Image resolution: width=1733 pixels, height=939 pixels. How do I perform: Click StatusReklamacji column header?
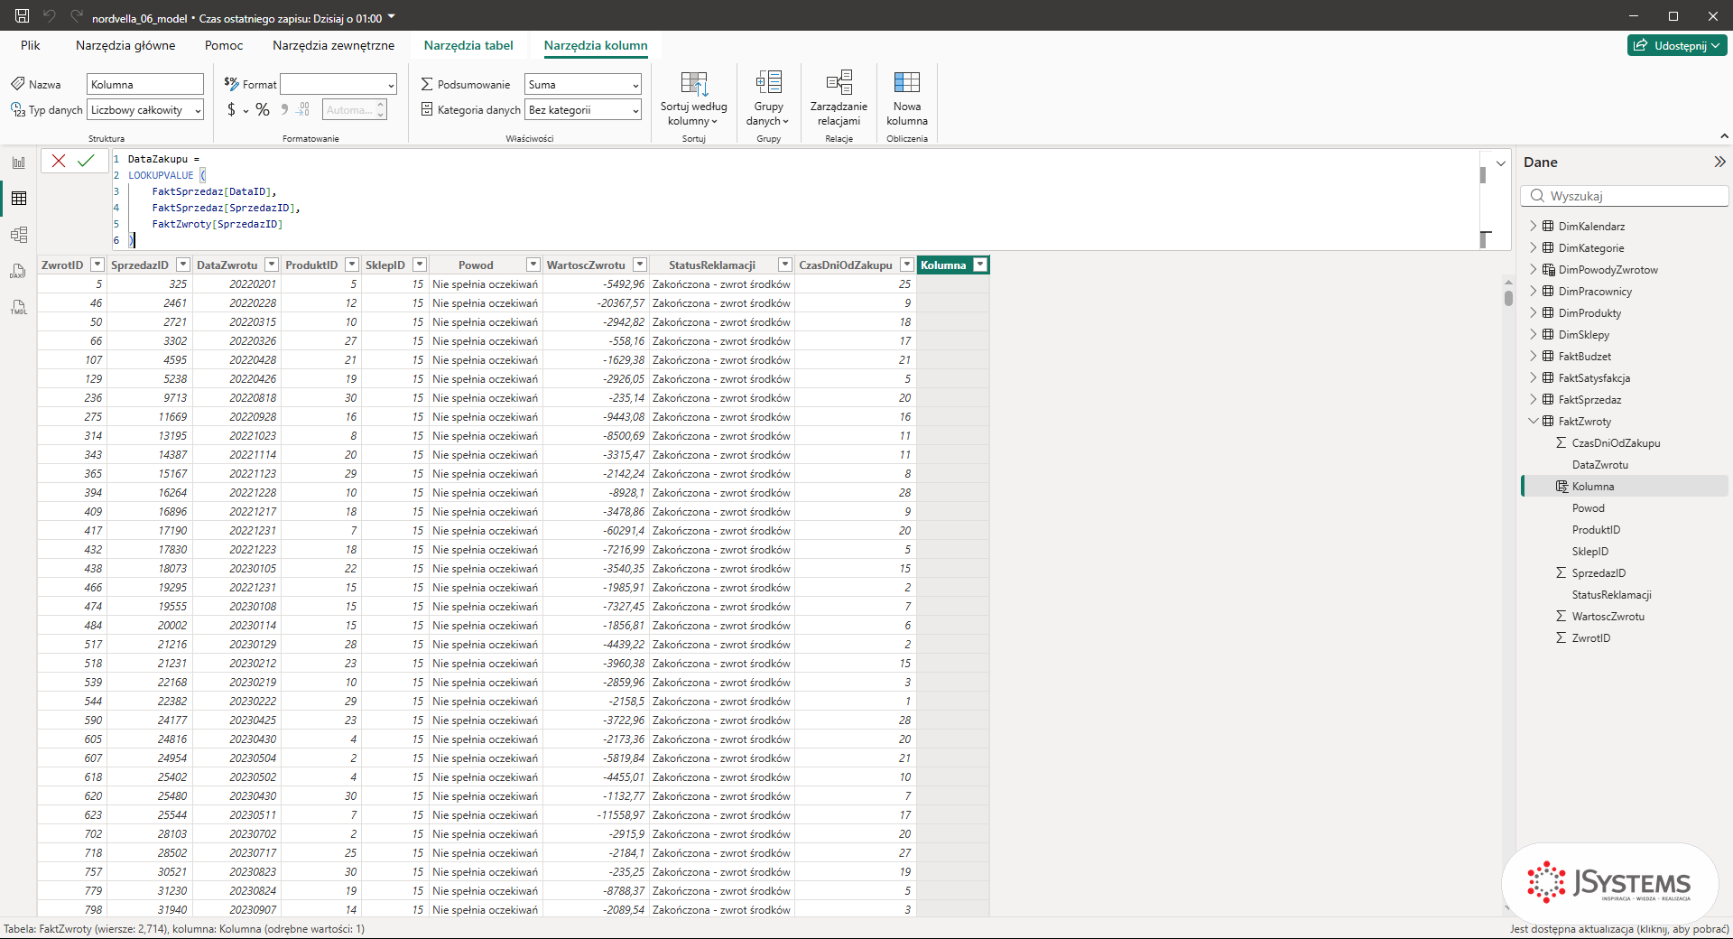[711, 265]
